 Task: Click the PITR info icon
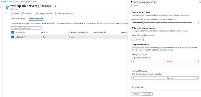(176, 20)
